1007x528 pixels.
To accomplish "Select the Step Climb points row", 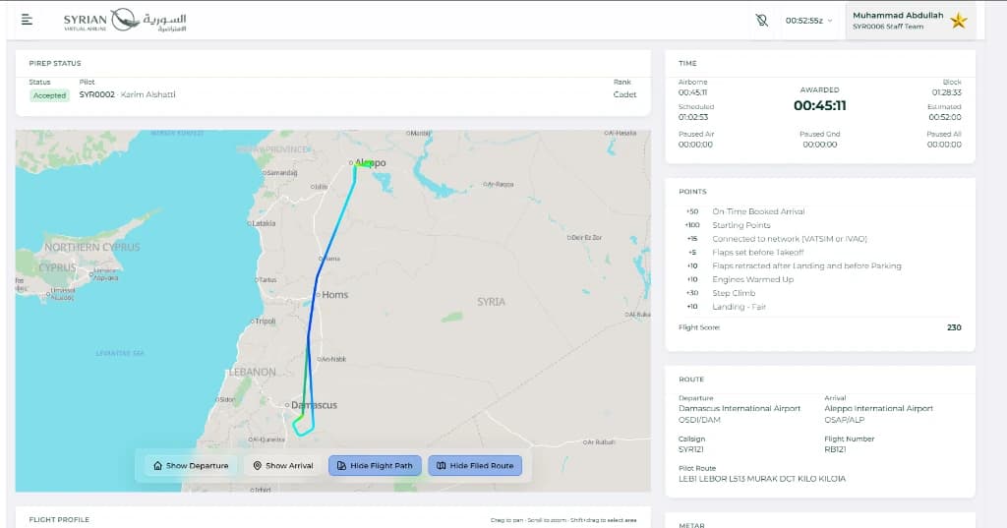I will (x=819, y=293).
